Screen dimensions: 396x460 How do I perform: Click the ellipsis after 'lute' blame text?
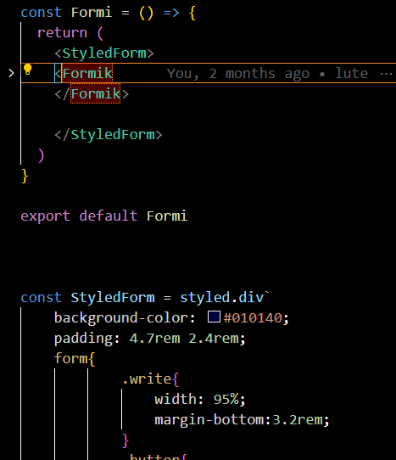tap(386, 74)
